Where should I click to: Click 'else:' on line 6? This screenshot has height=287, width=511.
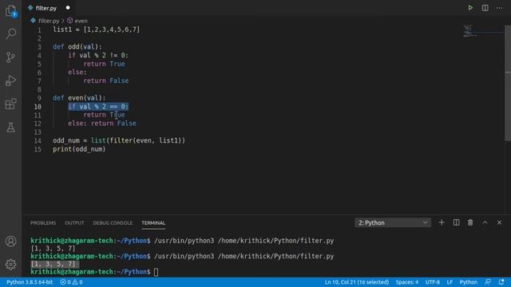[x=77, y=72]
